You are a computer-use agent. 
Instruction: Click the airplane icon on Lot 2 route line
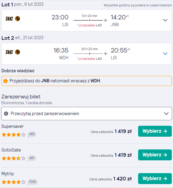(x=106, y=53)
